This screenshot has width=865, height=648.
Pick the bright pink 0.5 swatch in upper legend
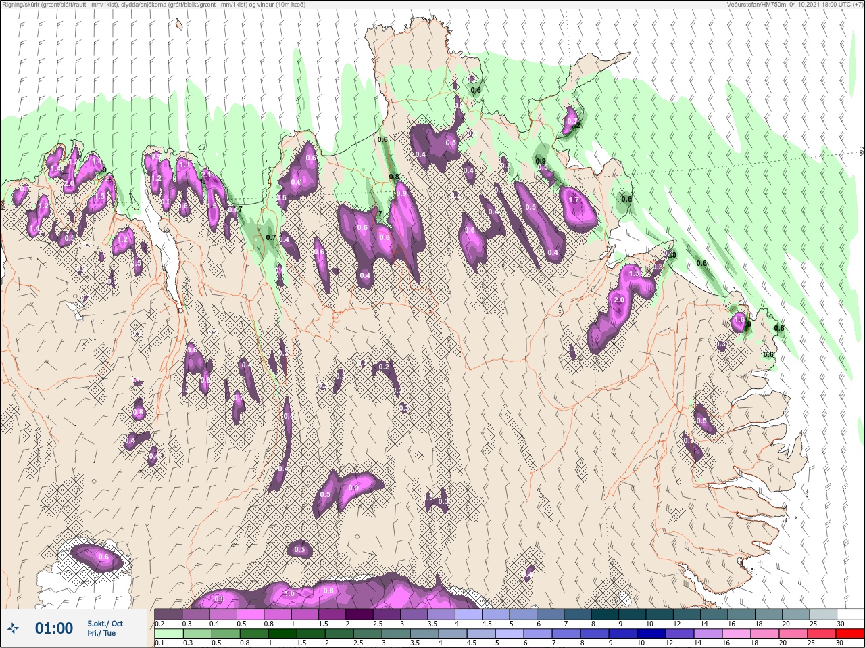pos(251,614)
